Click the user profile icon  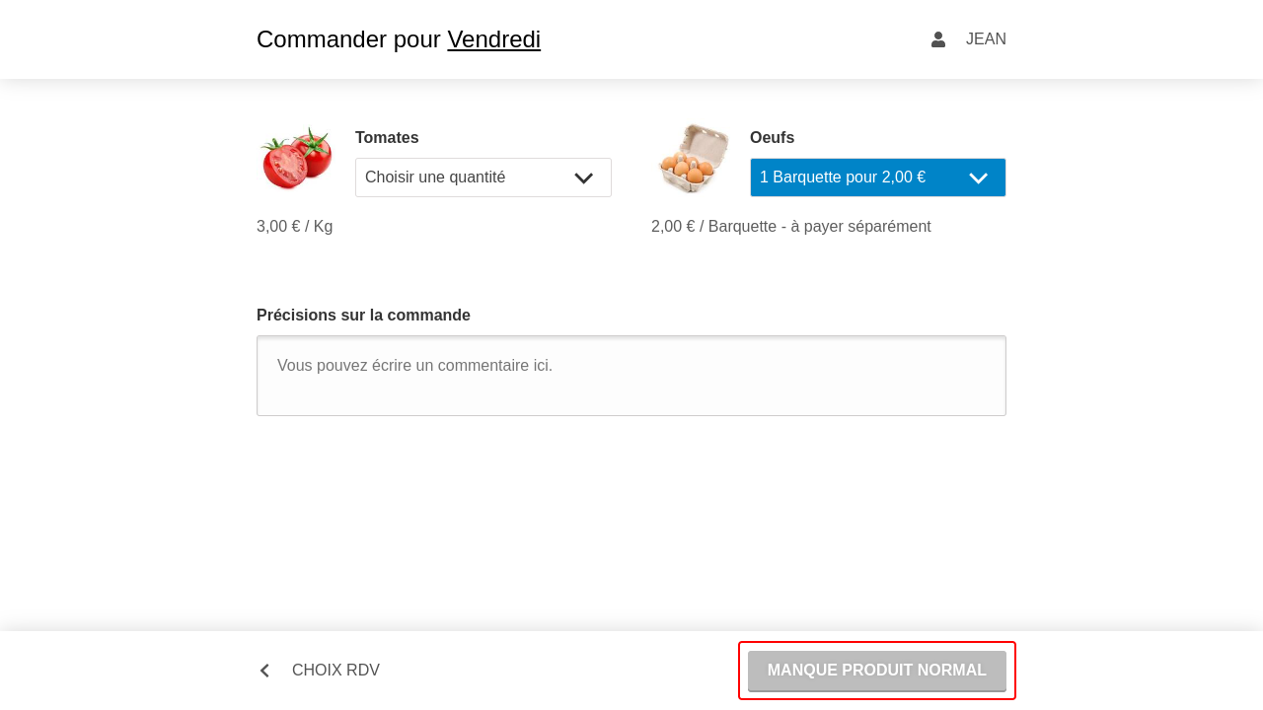click(x=938, y=39)
